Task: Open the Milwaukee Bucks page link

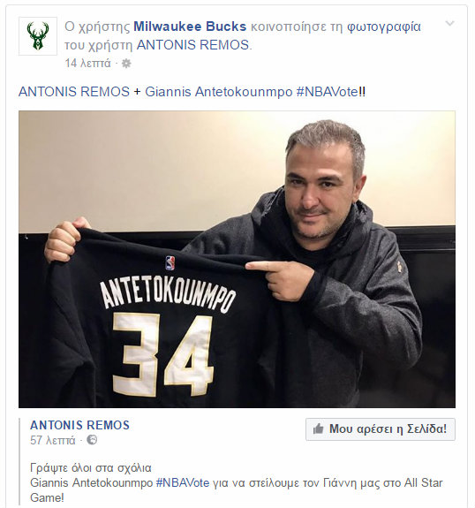Action: point(190,27)
